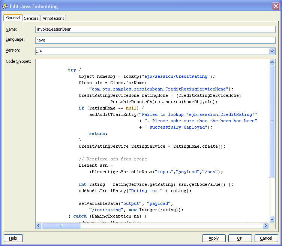
Task: Click the horizontal scrollbar thumb
Action: 61,225
